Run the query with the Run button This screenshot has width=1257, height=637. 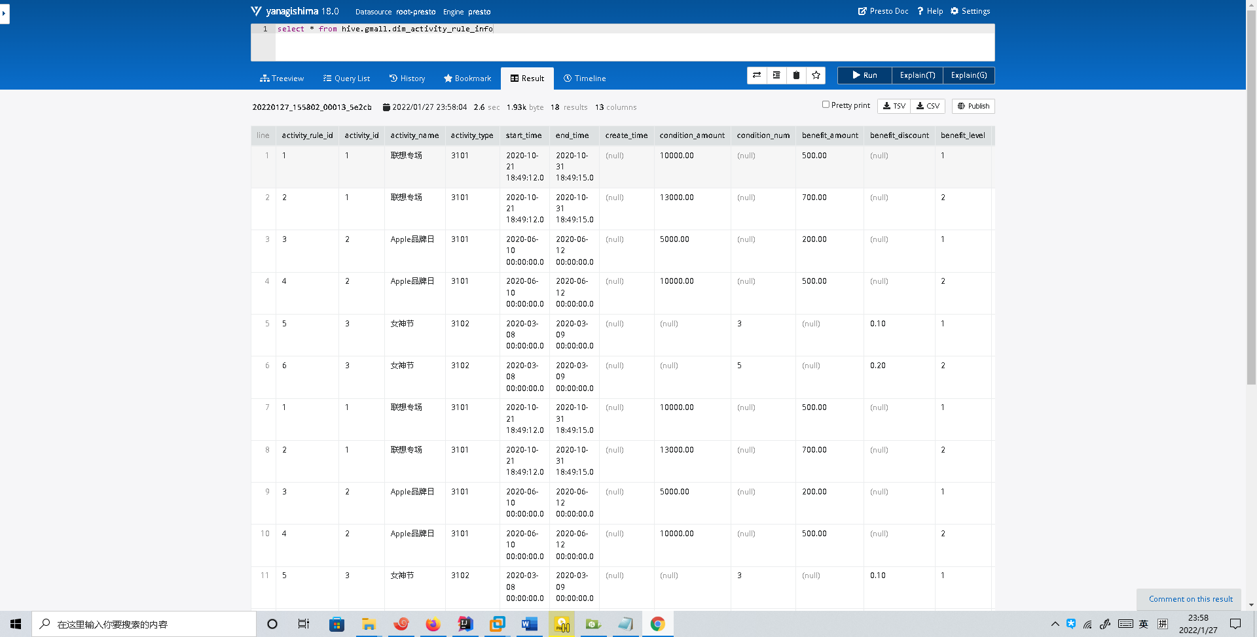tap(865, 75)
